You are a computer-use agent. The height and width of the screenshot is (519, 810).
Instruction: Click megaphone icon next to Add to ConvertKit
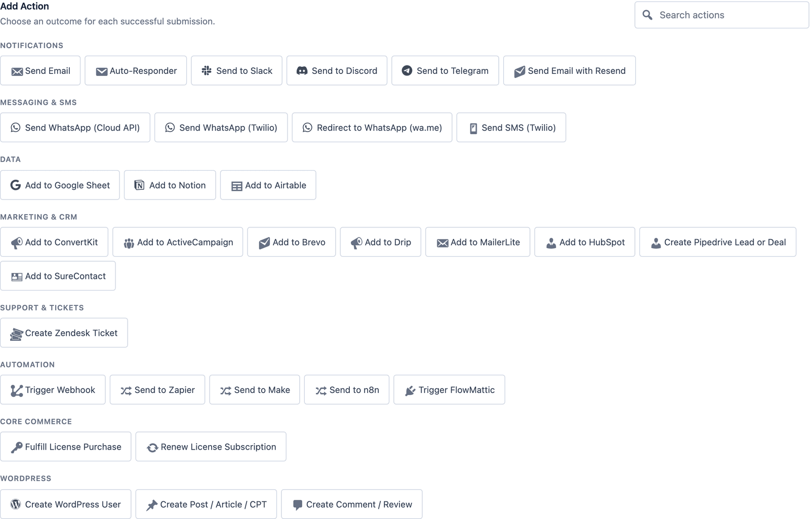click(17, 243)
